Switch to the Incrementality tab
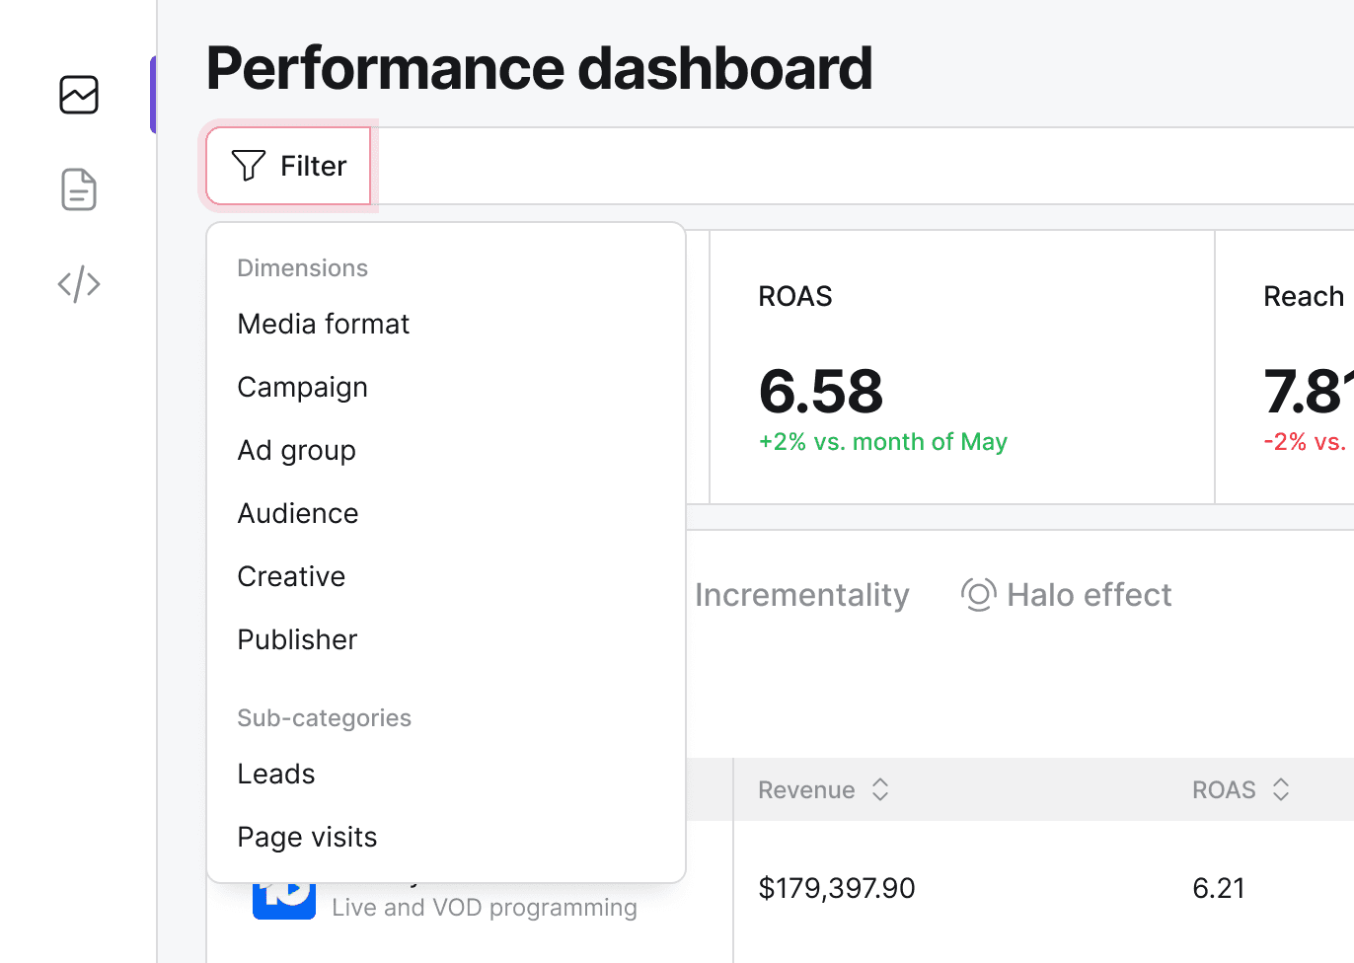Viewport: 1354px width, 963px height. point(801,595)
